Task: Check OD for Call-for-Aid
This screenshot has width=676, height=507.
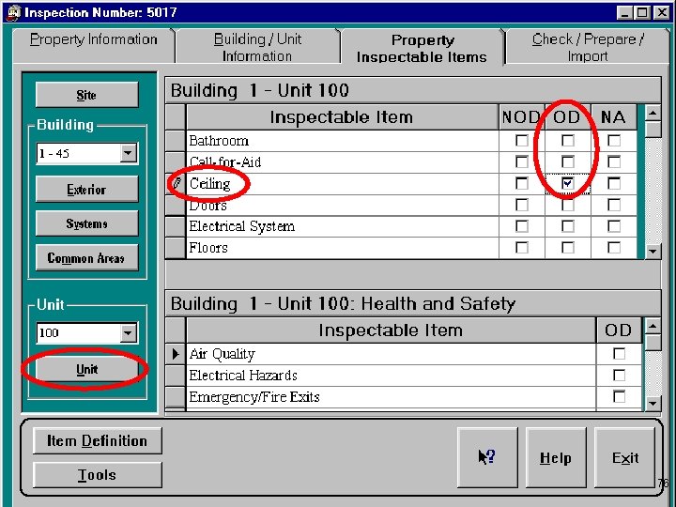Action: (568, 162)
